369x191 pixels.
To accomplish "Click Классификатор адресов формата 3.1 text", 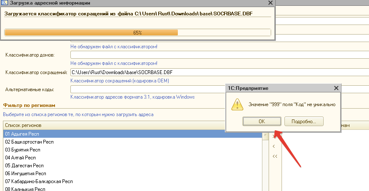I will 132,97.
